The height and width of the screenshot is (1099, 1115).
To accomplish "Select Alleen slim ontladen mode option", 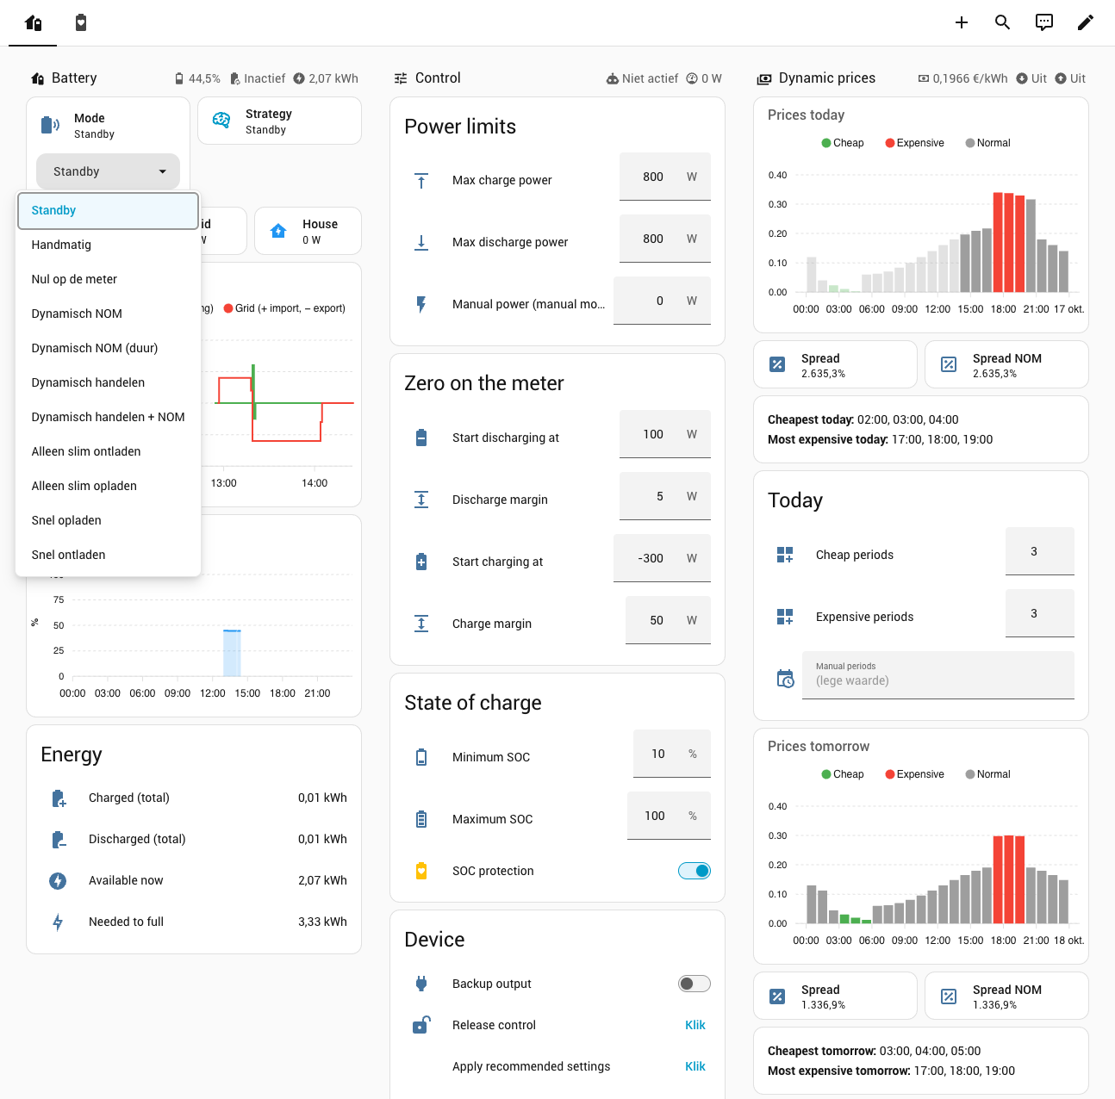I will coord(108,451).
